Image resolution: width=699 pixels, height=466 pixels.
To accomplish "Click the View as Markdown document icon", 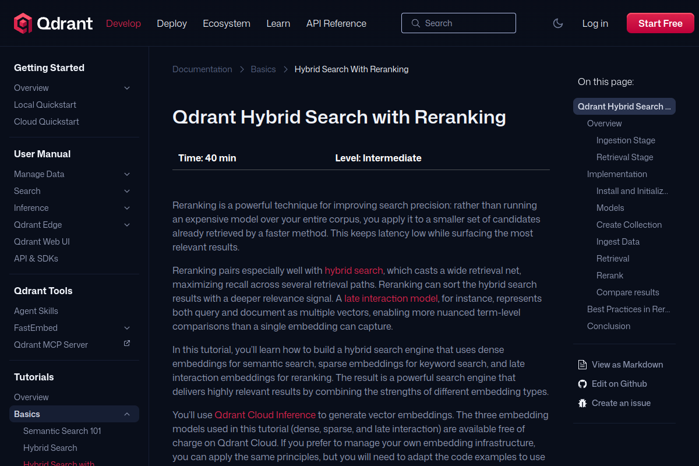I will tap(582, 365).
